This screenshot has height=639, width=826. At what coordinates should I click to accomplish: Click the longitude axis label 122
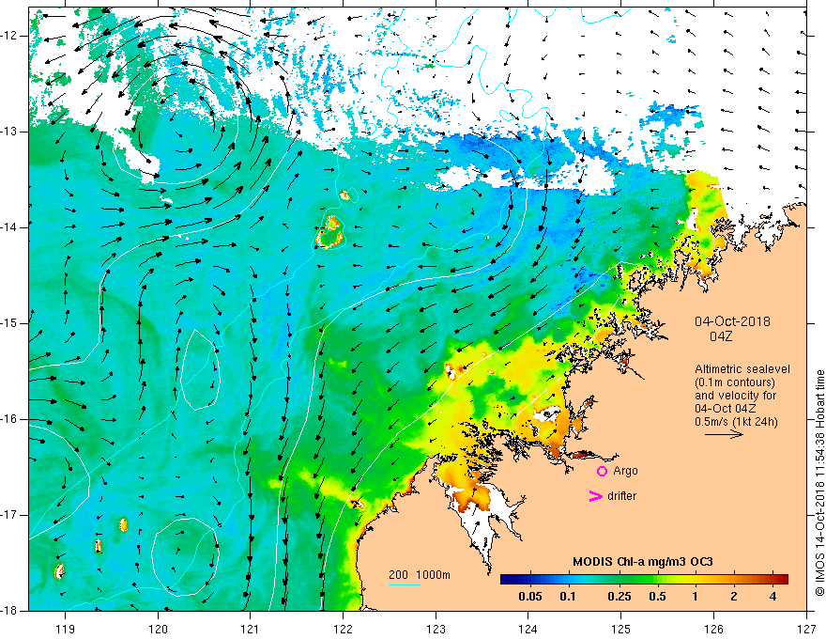click(343, 629)
